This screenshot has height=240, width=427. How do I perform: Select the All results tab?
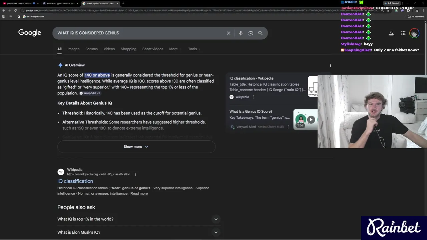pos(59,49)
